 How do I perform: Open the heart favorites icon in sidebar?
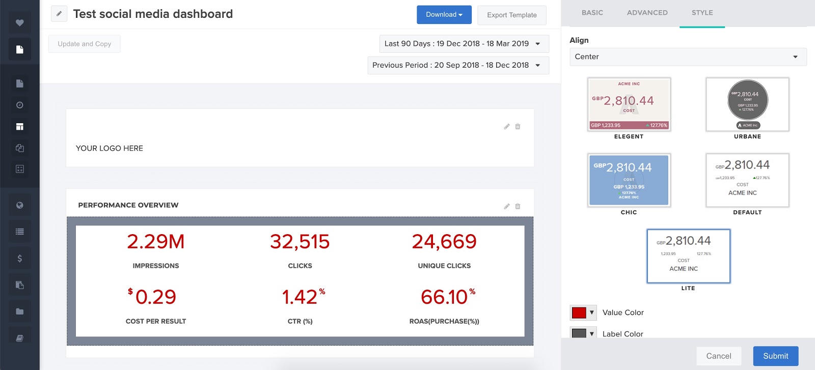[x=19, y=23]
